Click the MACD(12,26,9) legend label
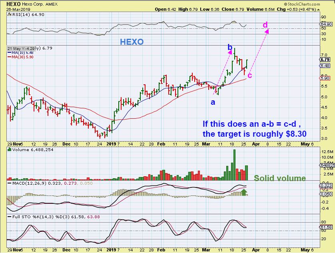The width and height of the screenshot is (335, 253). pyautogui.click(x=30, y=183)
